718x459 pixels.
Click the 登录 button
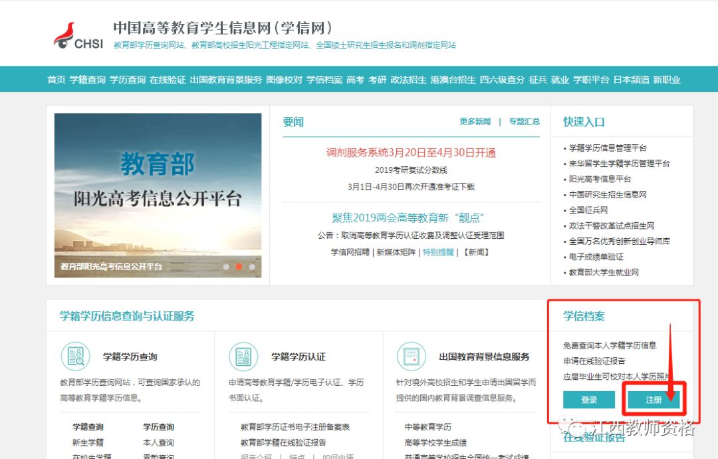click(x=589, y=399)
